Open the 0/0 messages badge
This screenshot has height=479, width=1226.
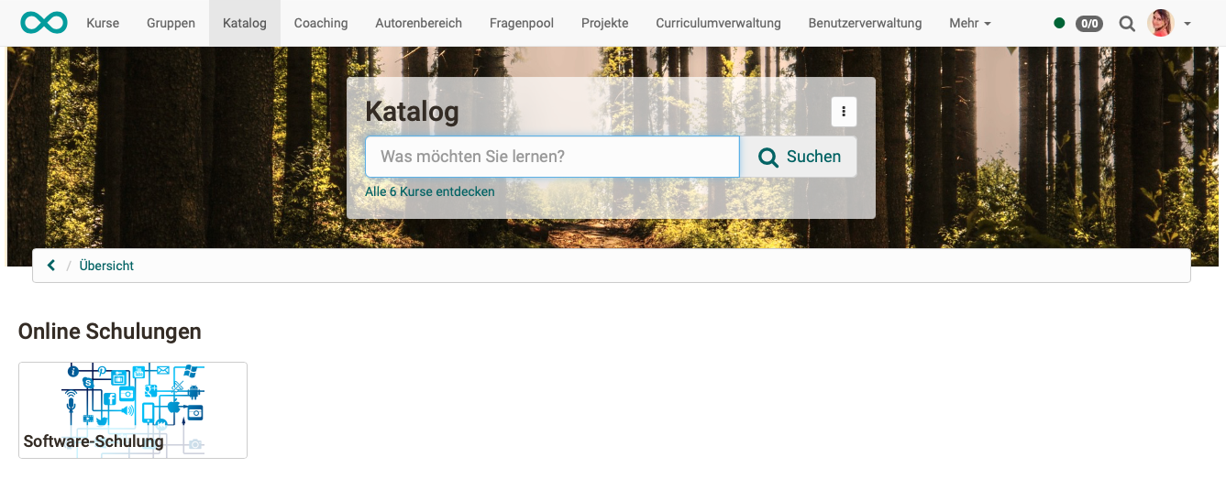pos(1089,24)
